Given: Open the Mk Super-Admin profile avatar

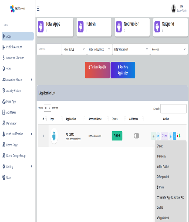Looking at the screenshot, I should pyautogui.click(x=173, y=8).
